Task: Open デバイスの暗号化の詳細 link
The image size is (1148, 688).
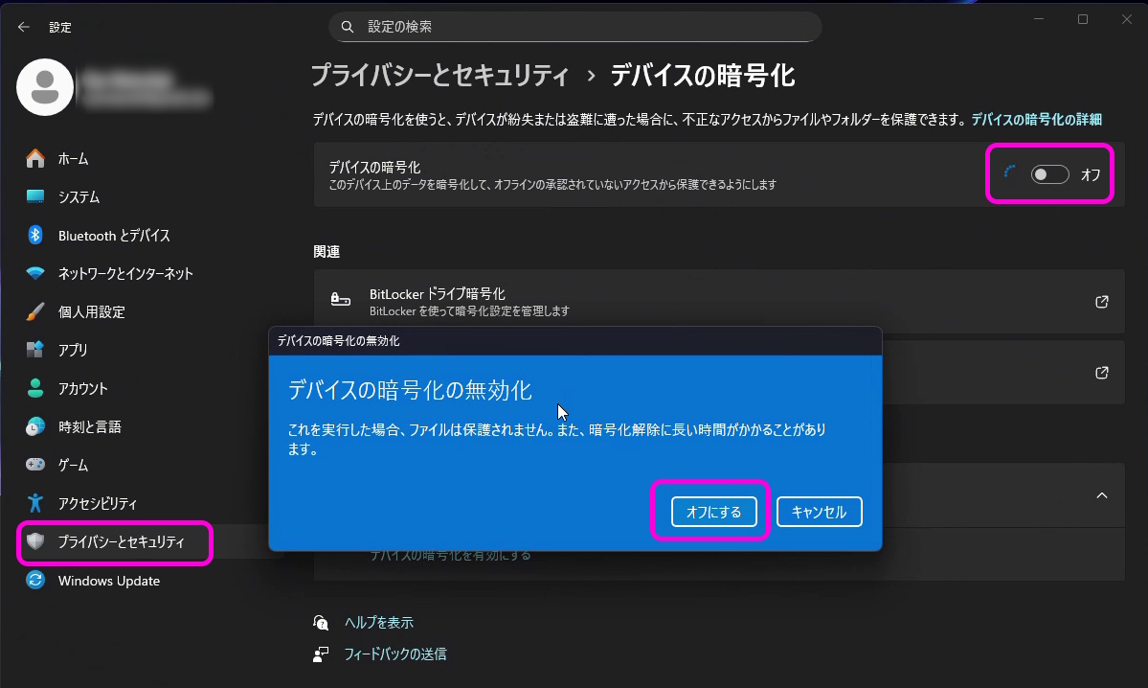Action: [x=1036, y=120]
